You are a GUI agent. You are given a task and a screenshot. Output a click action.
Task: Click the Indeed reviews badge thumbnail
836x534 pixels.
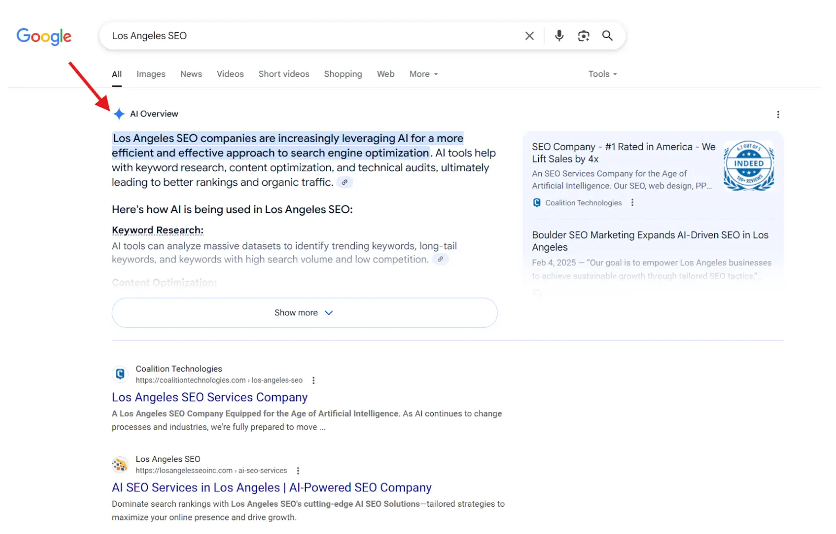[749, 165]
